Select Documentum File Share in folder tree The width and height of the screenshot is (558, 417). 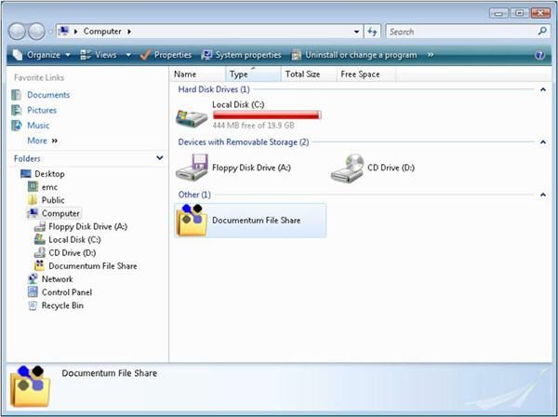tap(92, 266)
